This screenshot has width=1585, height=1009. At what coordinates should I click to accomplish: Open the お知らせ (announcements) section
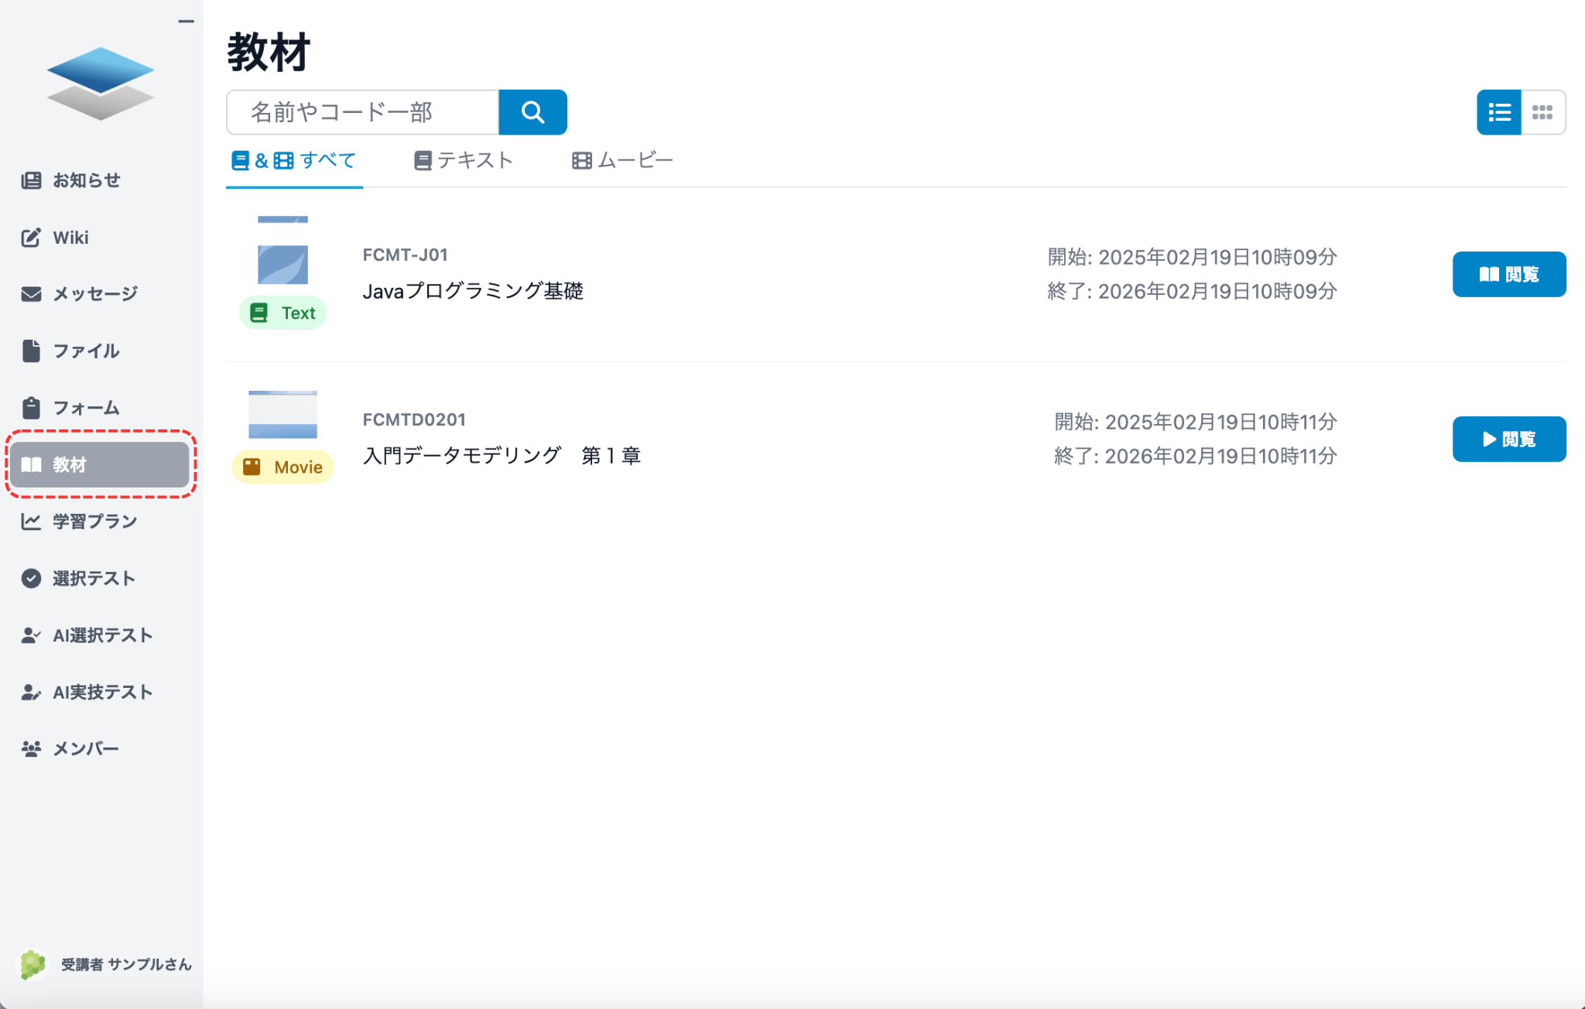(x=85, y=180)
